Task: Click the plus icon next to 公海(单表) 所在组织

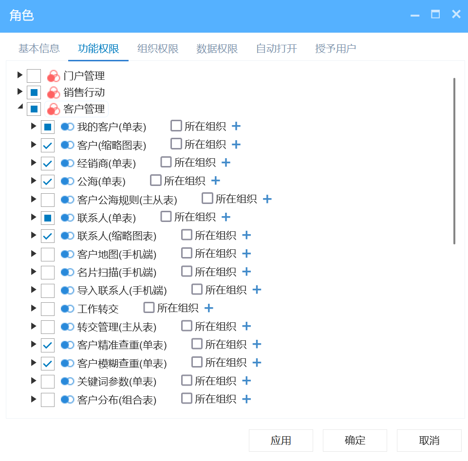Action: (x=215, y=181)
